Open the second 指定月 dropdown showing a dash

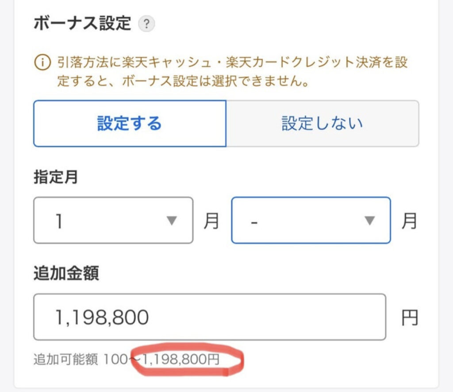(311, 221)
